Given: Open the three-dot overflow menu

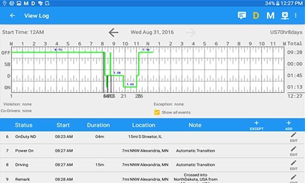Looking at the screenshot, I should click(296, 16).
